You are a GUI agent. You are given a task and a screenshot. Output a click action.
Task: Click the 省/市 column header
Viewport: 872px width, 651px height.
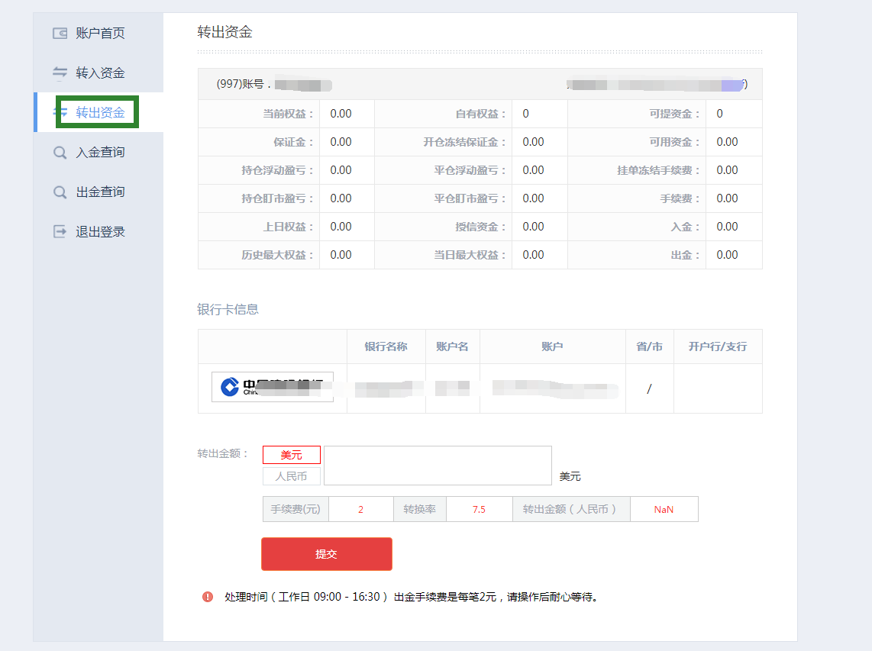pos(650,347)
